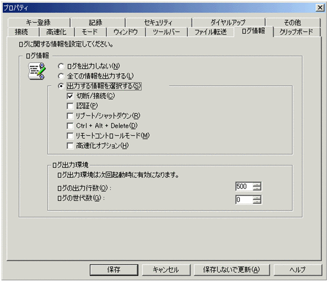Switch to the その他 tab
This screenshot has height=282, width=329.
click(293, 23)
